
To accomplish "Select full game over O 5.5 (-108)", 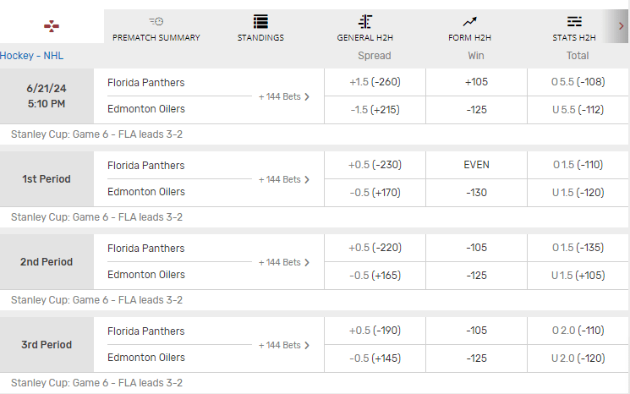I will pos(578,83).
